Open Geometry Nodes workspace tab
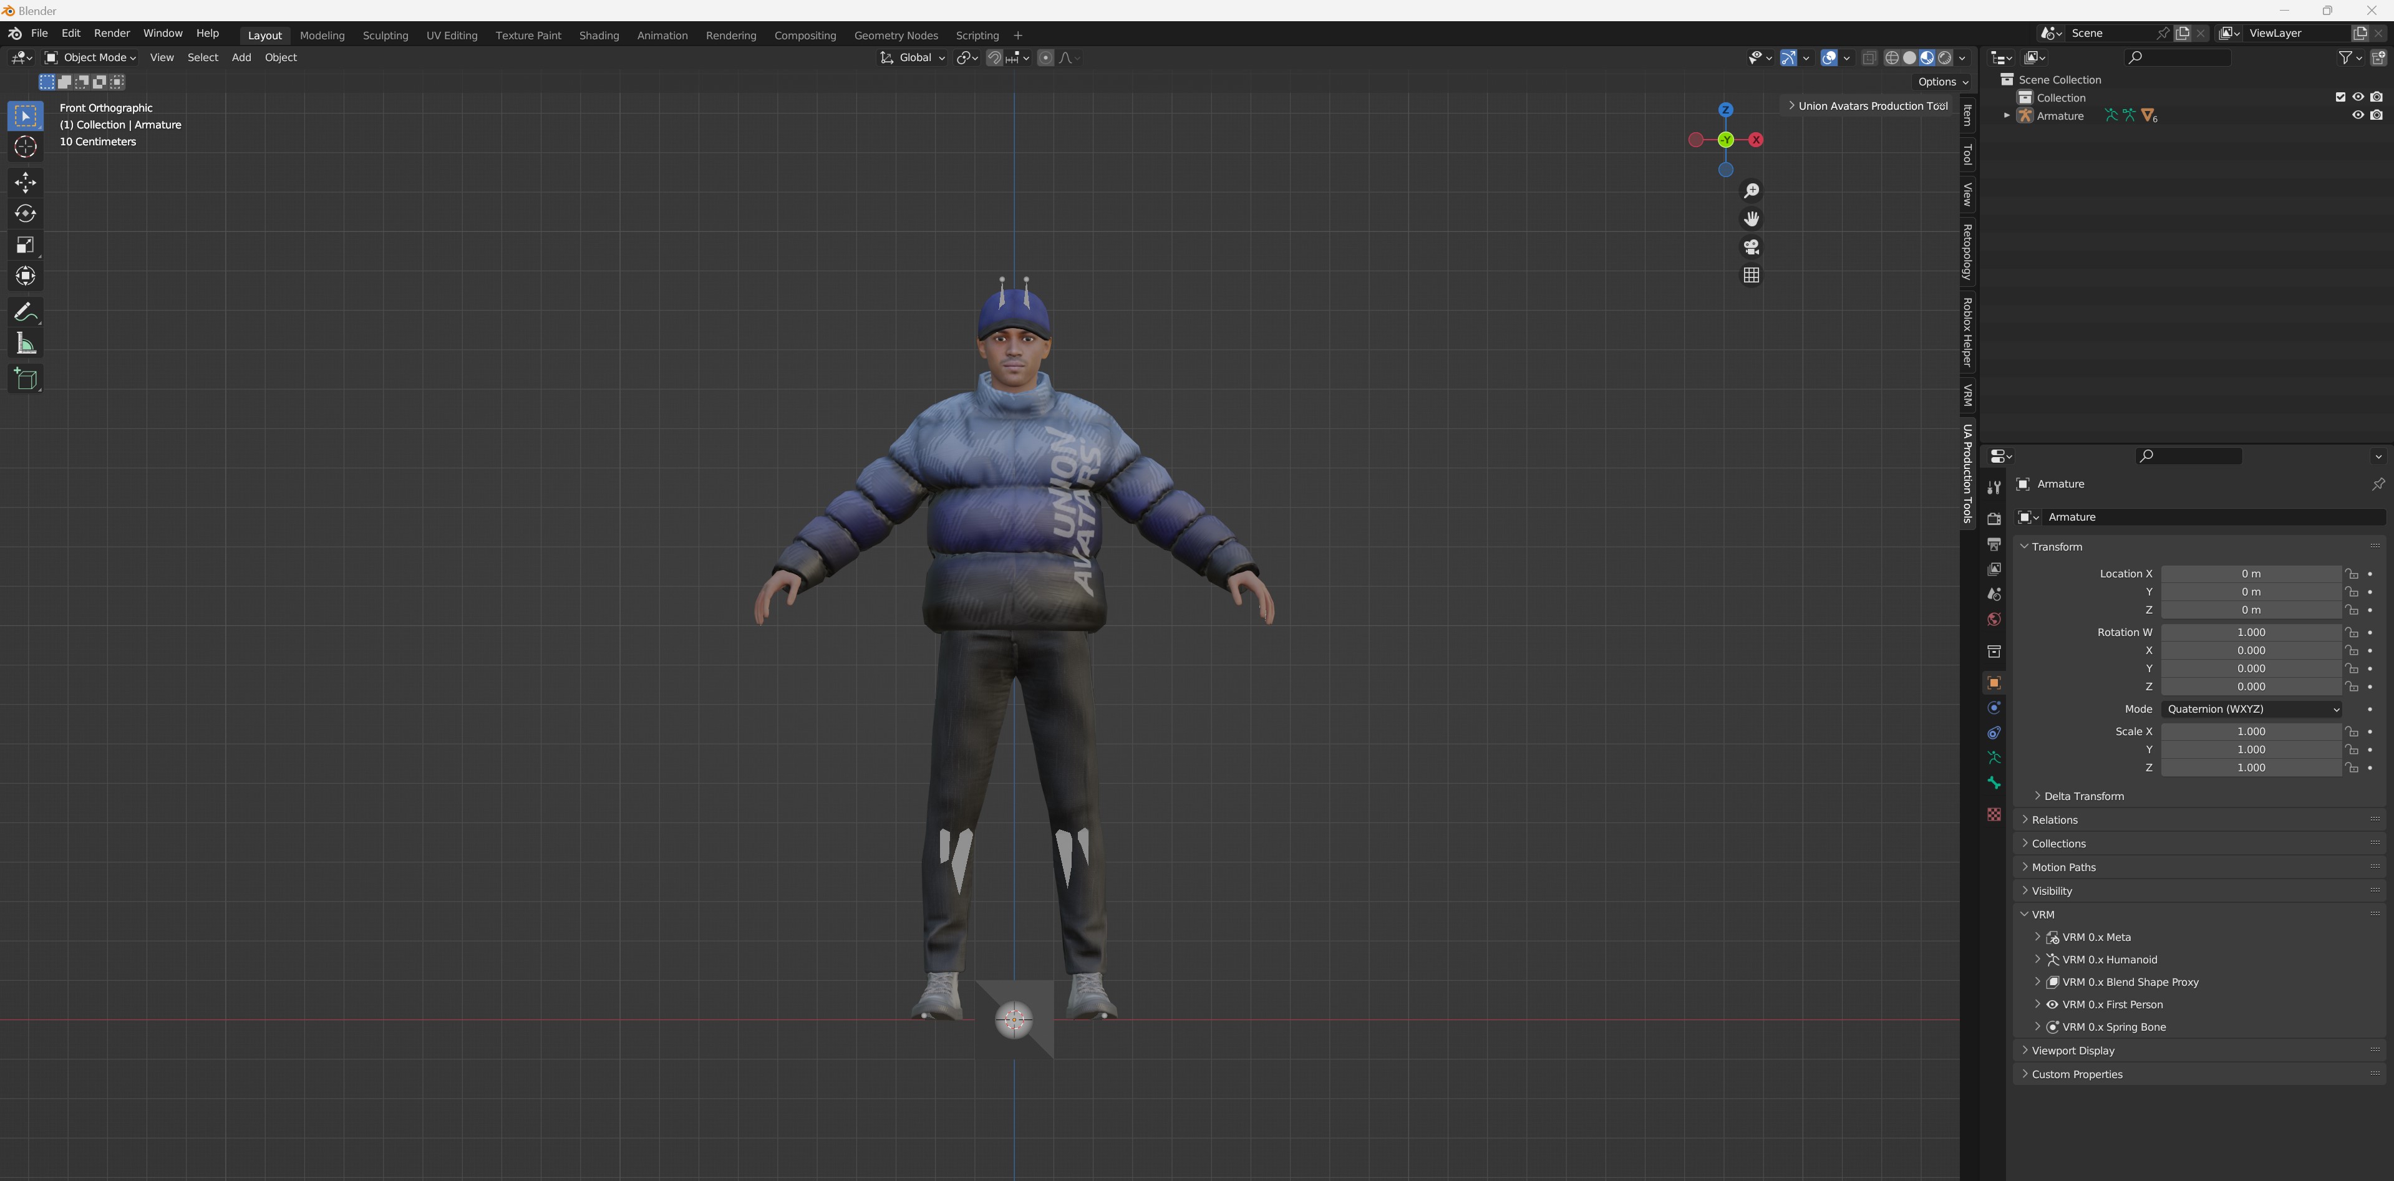The width and height of the screenshot is (2394, 1181). pos(895,36)
